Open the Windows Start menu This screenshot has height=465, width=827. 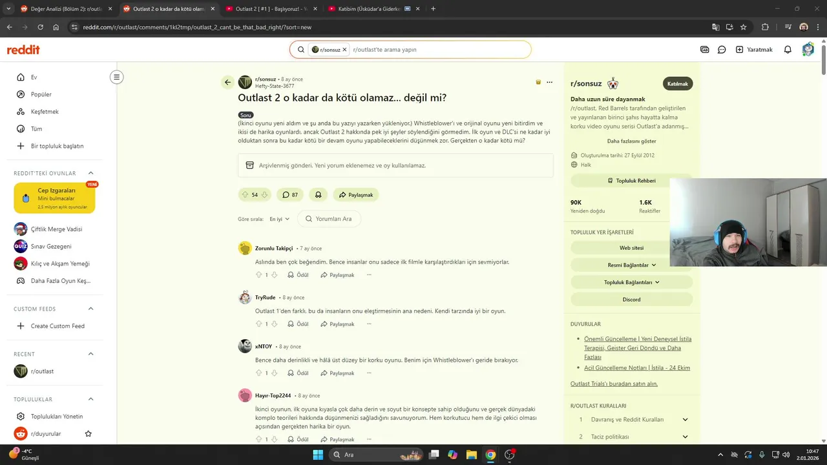pyautogui.click(x=318, y=455)
